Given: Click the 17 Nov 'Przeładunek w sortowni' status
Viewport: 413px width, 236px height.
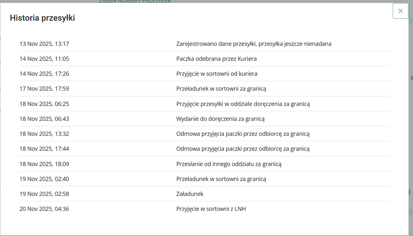Looking at the screenshot, I should [221, 89].
